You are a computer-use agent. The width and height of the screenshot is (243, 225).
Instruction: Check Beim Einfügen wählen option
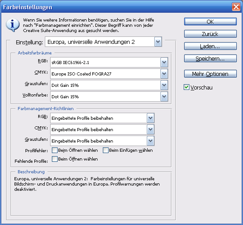105,150
